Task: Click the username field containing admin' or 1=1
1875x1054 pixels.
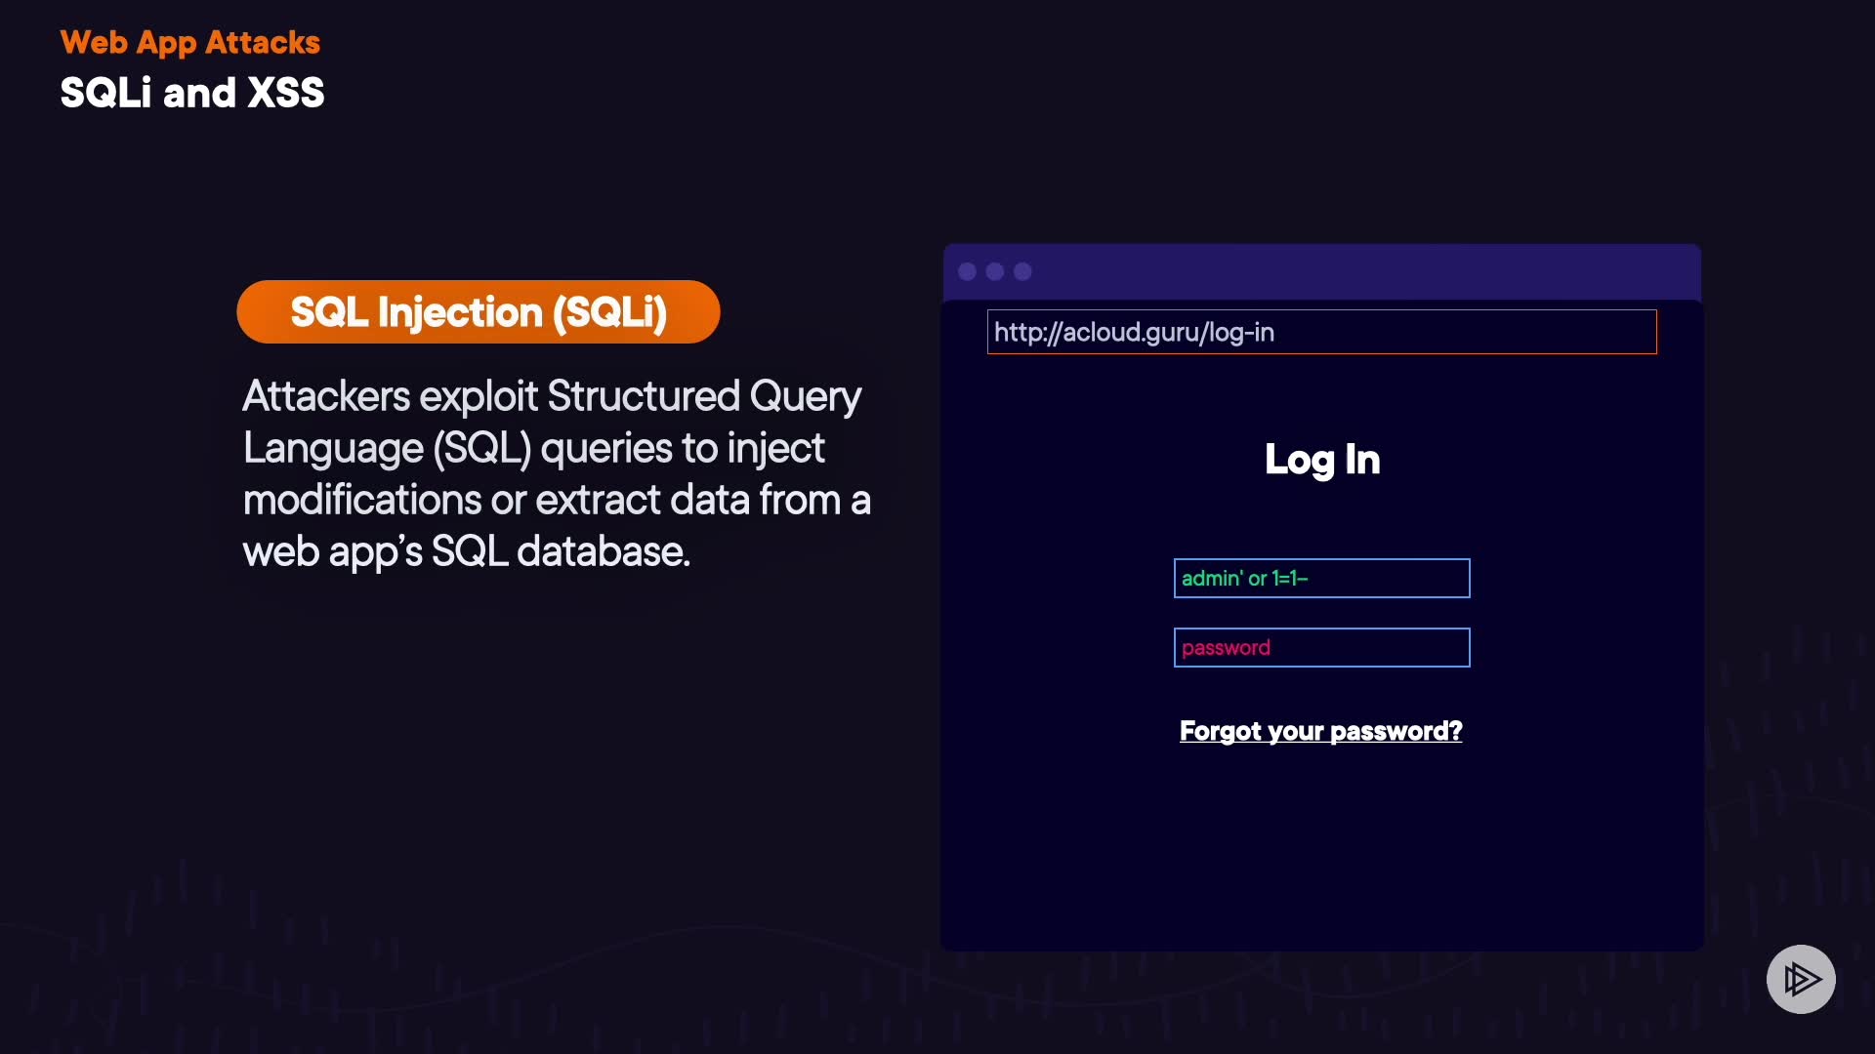Action: click(x=1321, y=578)
